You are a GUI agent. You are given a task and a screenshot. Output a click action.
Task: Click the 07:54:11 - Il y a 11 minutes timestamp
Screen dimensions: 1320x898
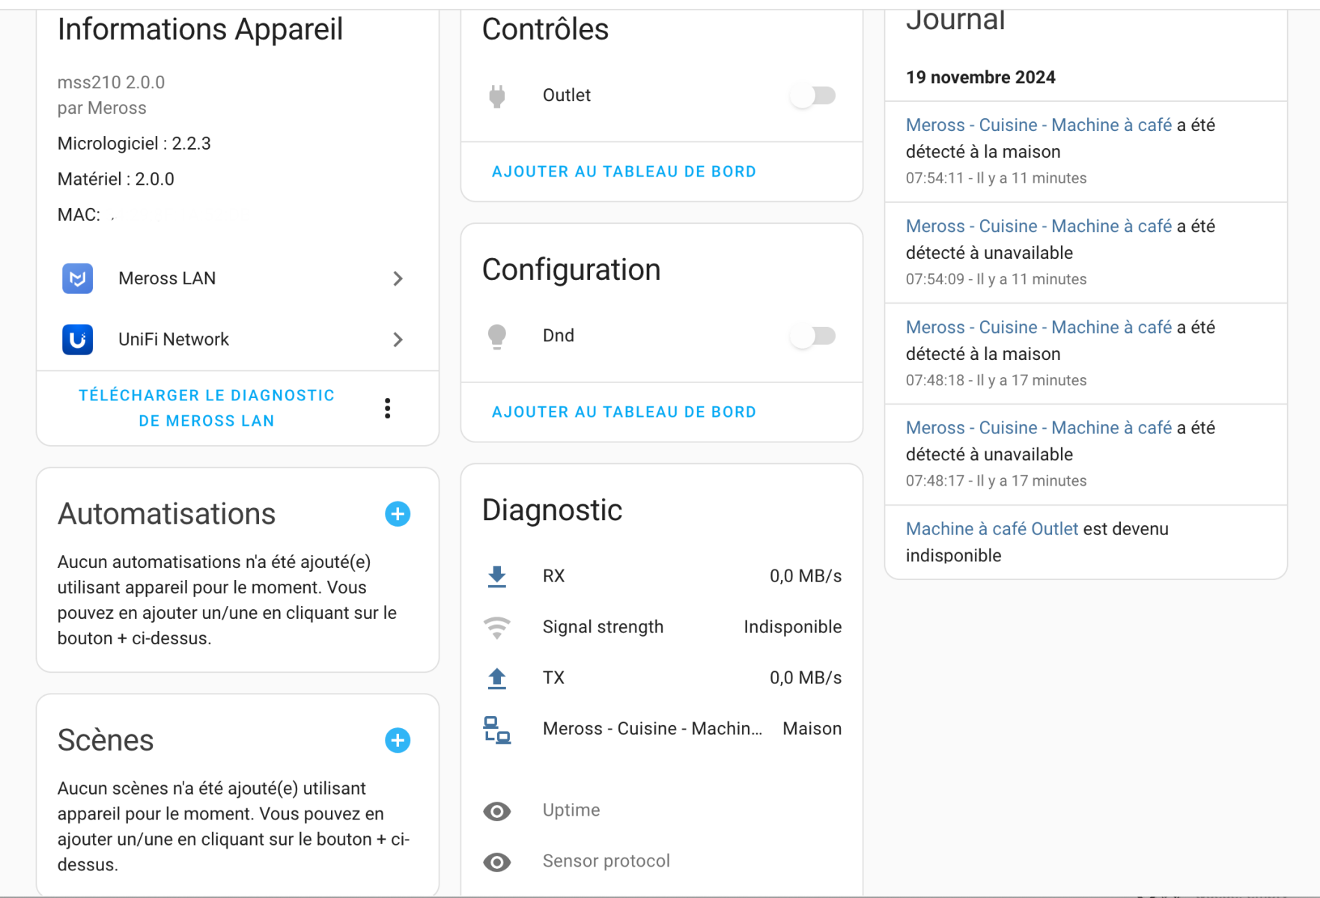tap(997, 178)
